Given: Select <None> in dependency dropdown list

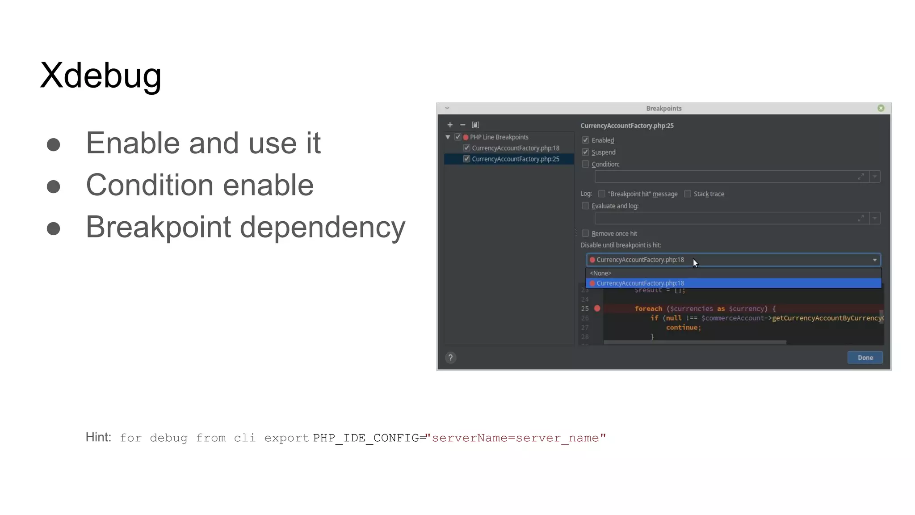Looking at the screenshot, I should (733, 273).
